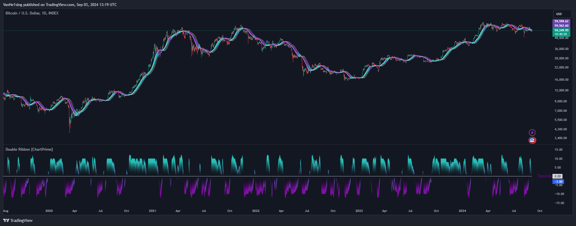Click the 28,000.00 price scale level

click(561, 58)
